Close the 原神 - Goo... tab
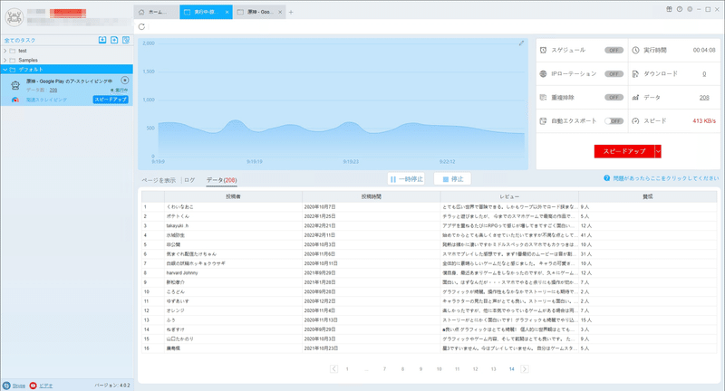The height and width of the screenshot is (391, 725). pos(280,12)
